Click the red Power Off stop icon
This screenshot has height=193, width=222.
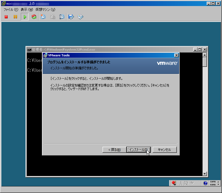6,17
